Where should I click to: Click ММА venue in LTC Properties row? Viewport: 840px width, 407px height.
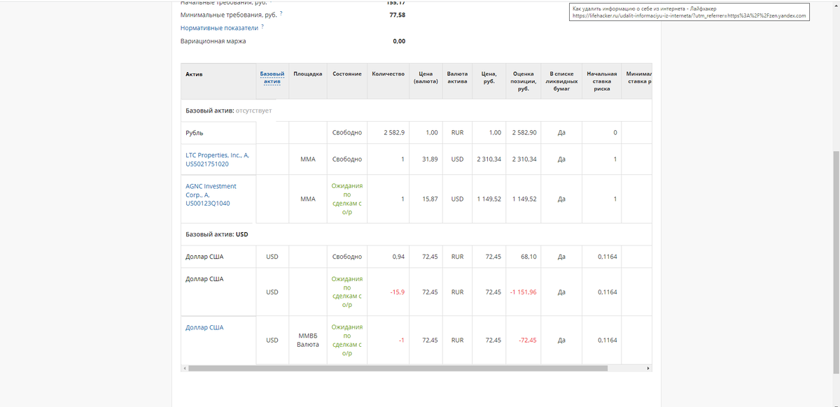(x=308, y=159)
